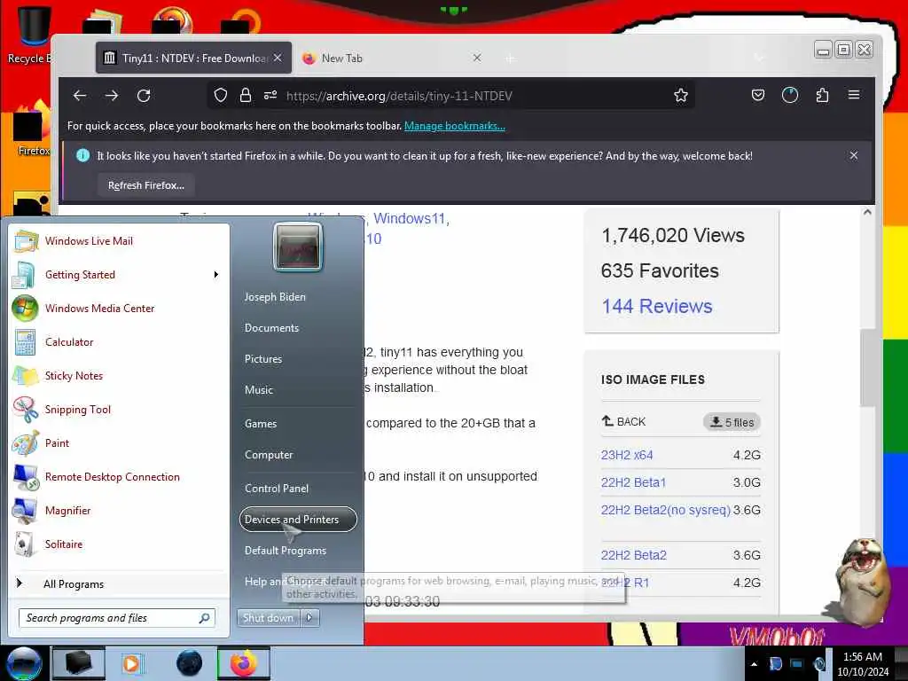
Task: Click the BACK link in ISO files
Action: tap(623, 421)
